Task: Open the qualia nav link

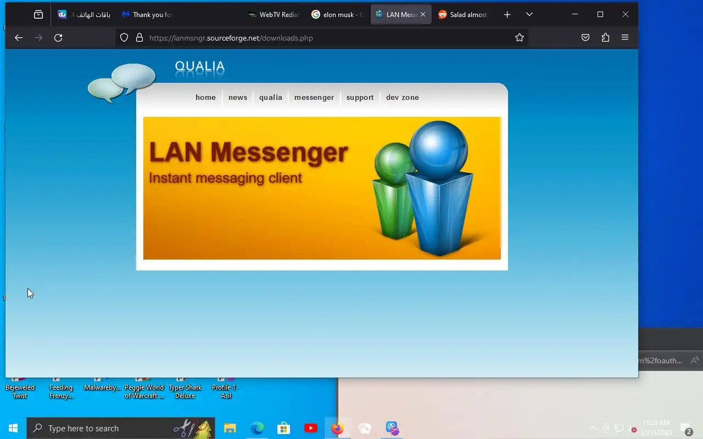Action: (271, 98)
